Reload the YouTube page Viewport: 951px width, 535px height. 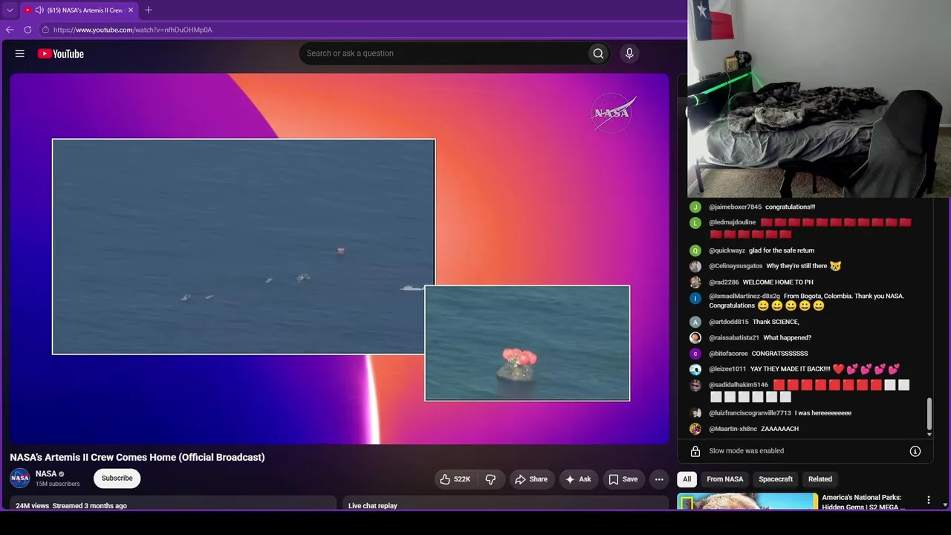point(27,30)
